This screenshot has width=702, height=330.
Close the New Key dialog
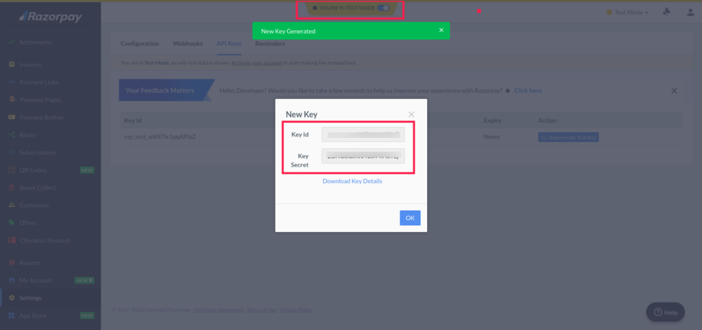411,115
